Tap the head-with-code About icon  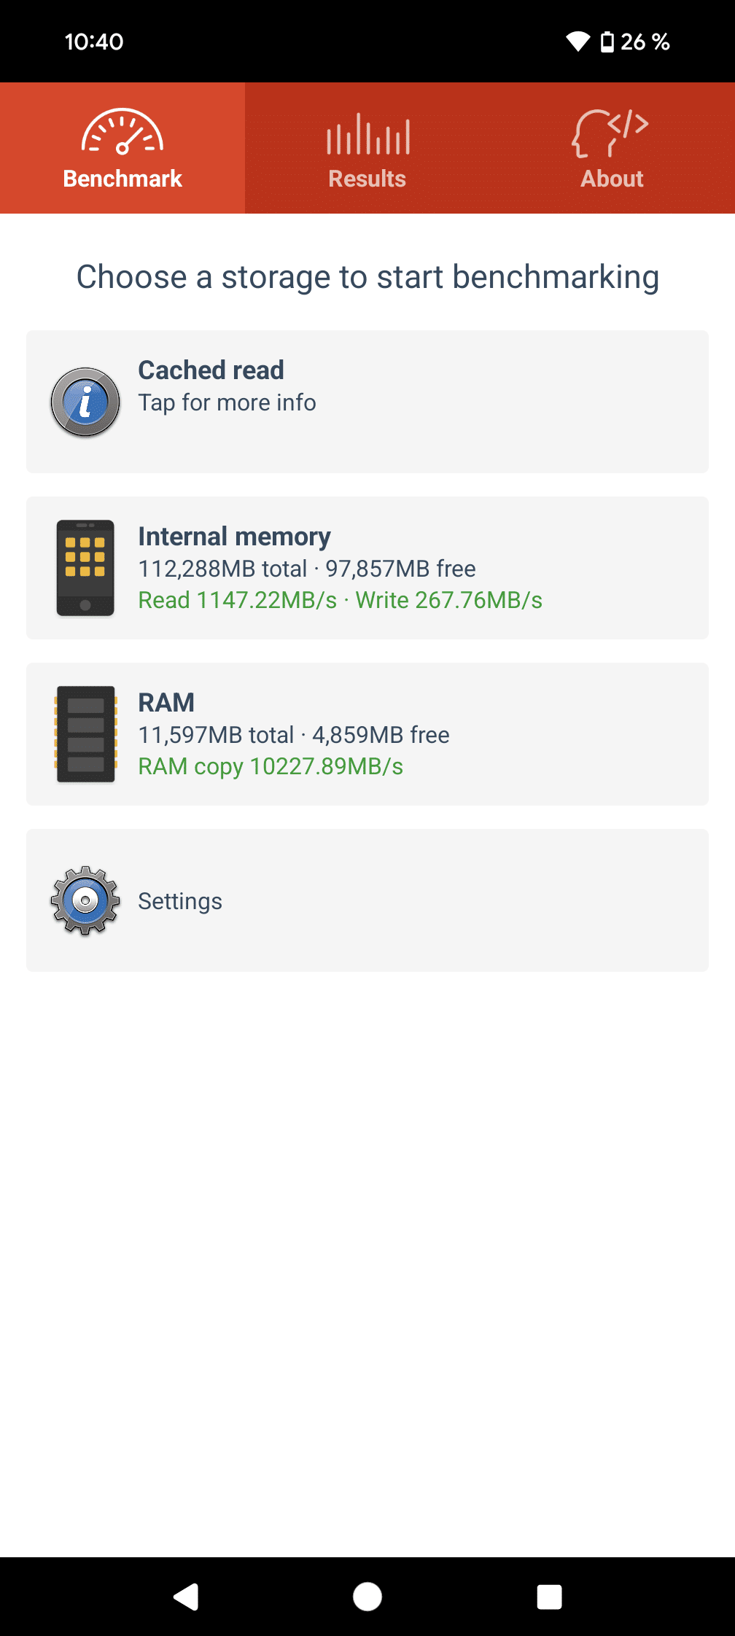(x=611, y=133)
